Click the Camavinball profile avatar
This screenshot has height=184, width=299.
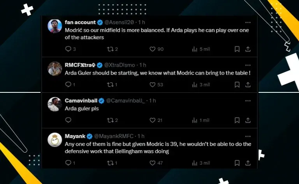[x=55, y=104]
